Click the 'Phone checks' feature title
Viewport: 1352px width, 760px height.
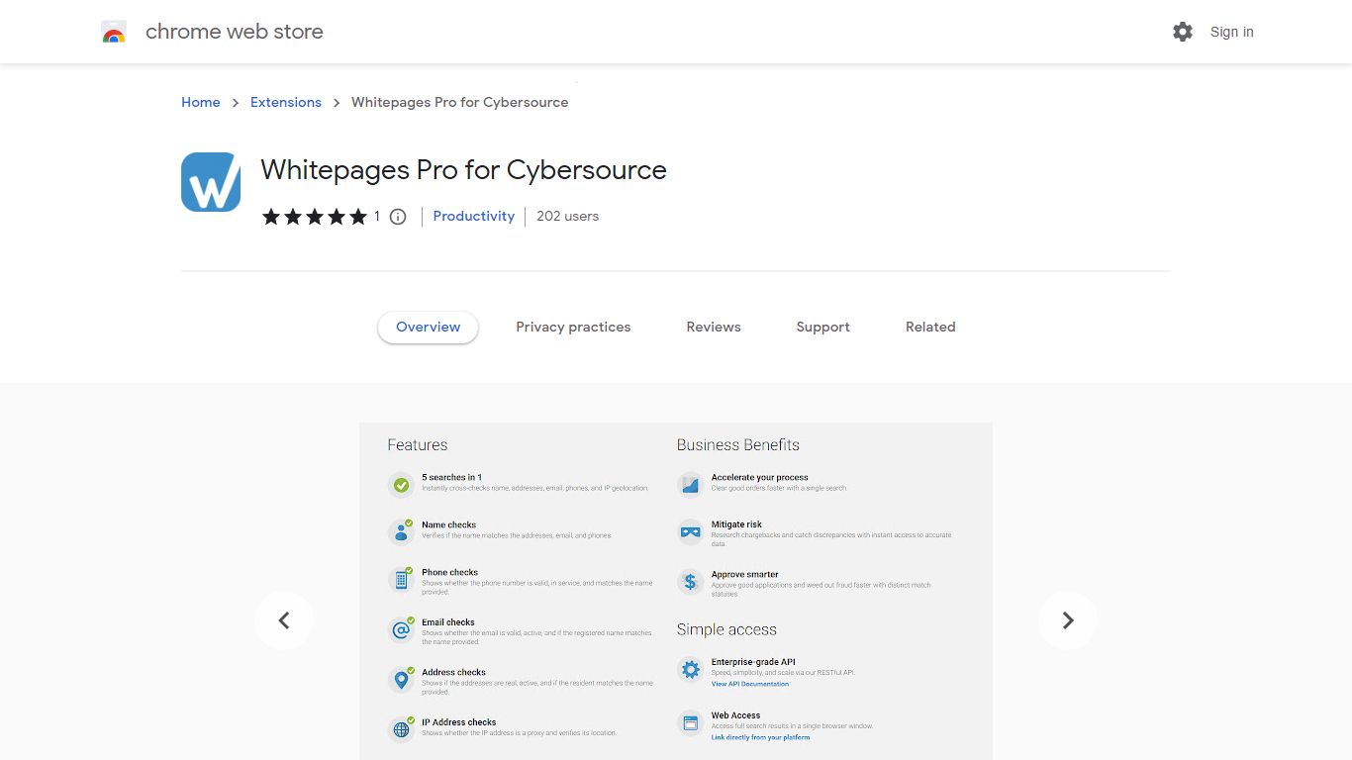click(450, 573)
